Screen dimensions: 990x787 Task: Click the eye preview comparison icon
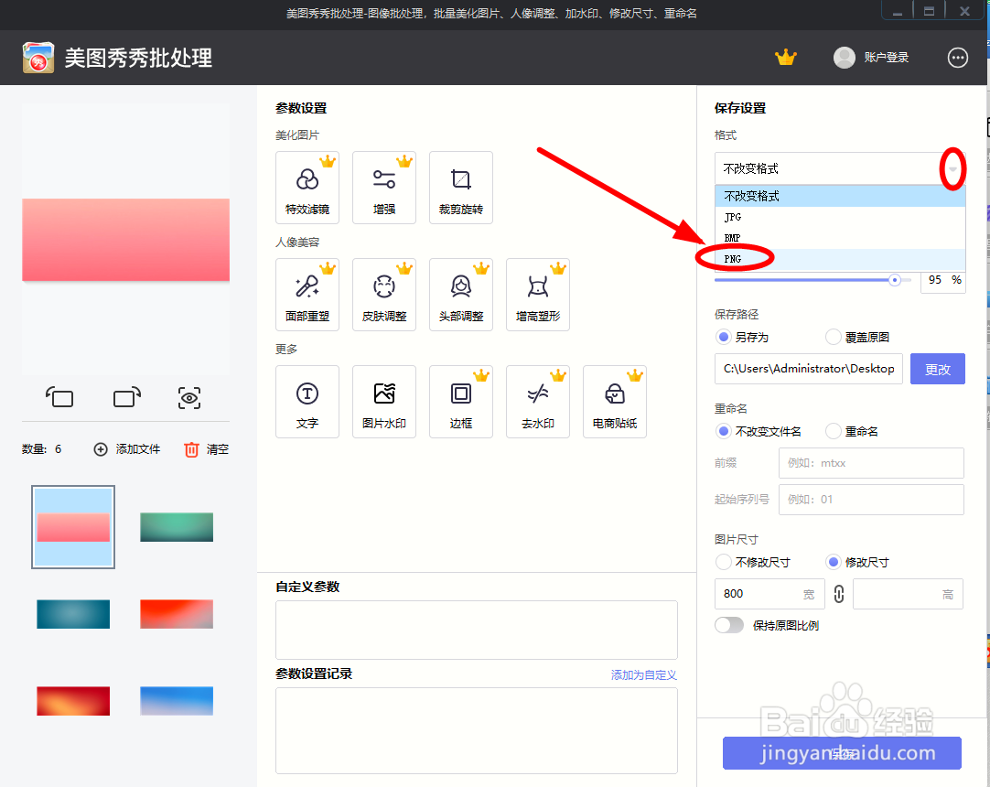point(189,398)
